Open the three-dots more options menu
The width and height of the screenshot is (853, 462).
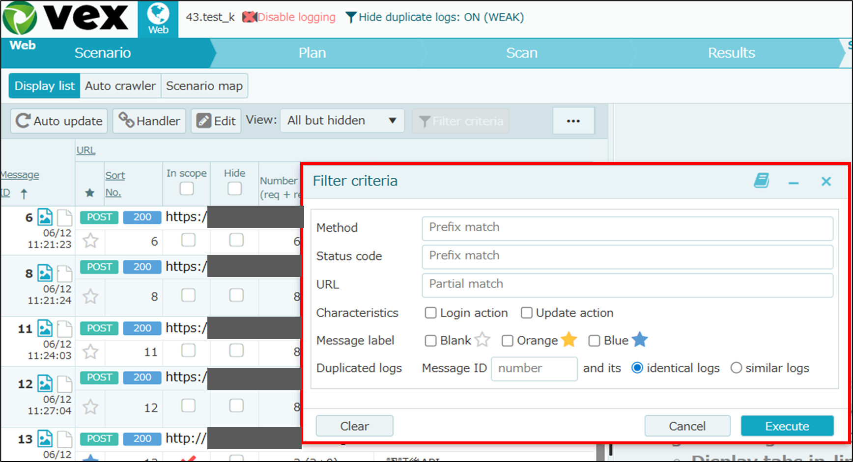[x=573, y=121]
